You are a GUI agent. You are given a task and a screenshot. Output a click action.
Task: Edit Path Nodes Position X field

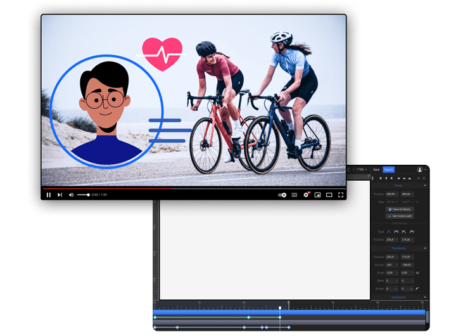coord(391,240)
